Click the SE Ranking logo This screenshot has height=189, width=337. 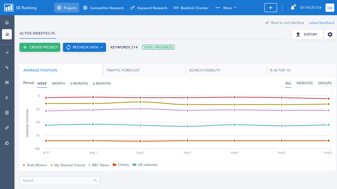pos(9,8)
